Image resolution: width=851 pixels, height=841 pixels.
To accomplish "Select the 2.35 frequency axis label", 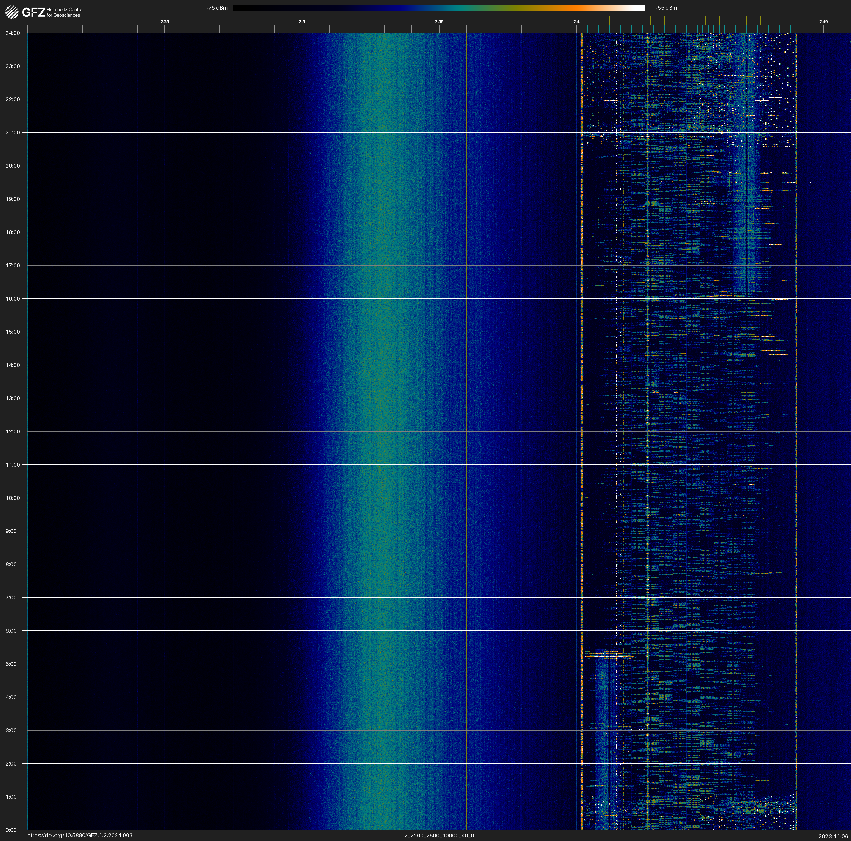I will [439, 22].
